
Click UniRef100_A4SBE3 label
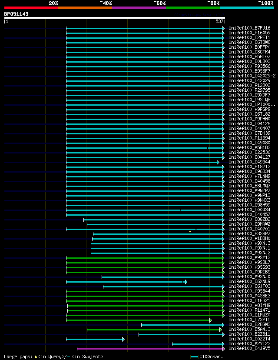(x=249, y=296)
